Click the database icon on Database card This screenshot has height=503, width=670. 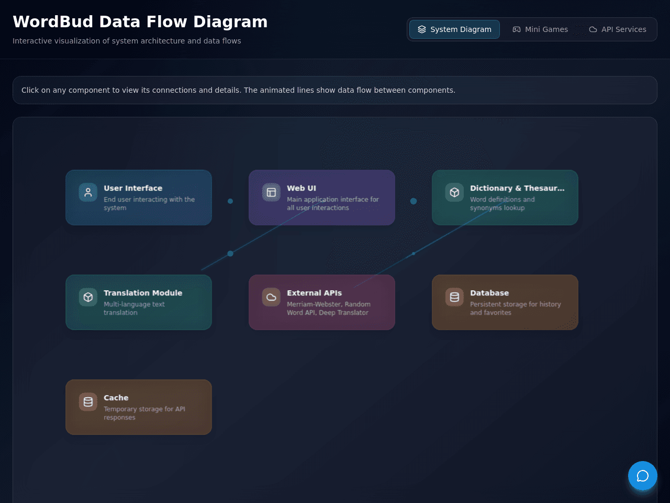click(454, 297)
